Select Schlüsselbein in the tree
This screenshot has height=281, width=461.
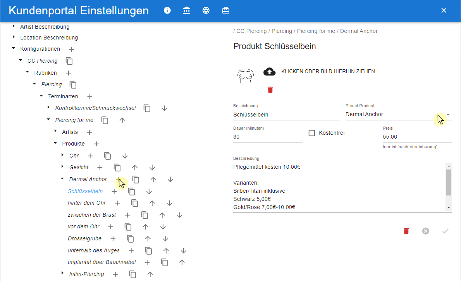pos(85,192)
